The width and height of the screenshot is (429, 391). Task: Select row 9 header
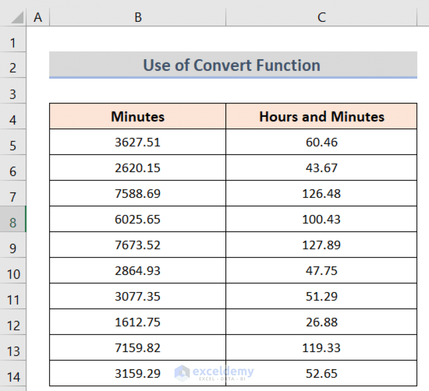click(13, 245)
